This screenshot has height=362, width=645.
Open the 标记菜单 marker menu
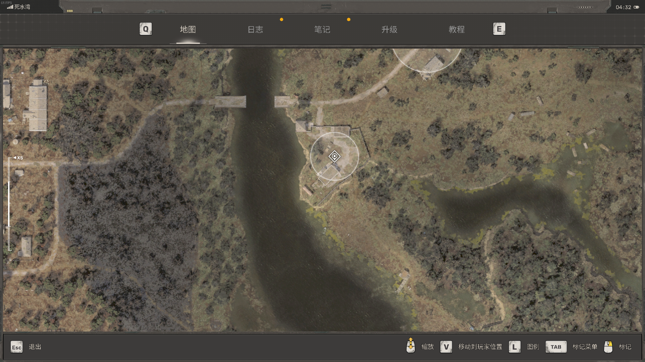(585, 347)
